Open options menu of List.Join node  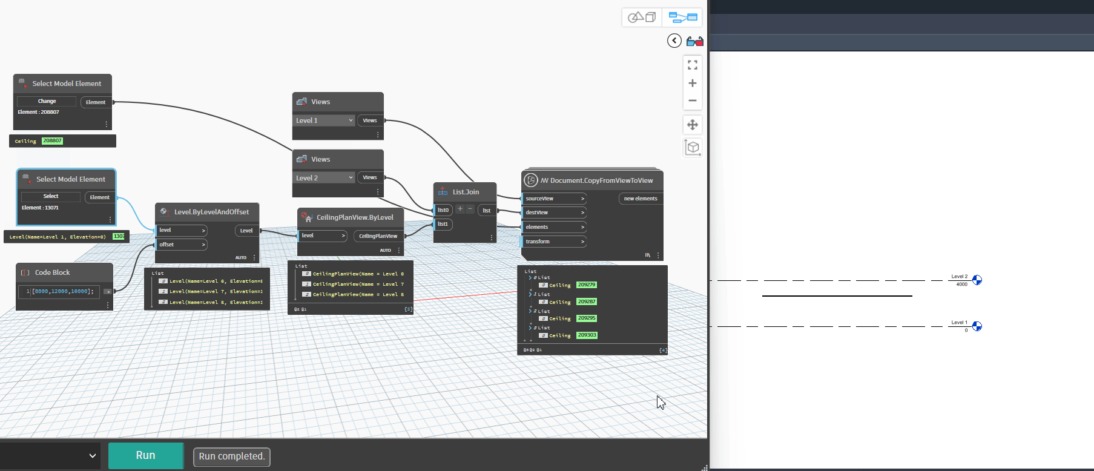[492, 237]
